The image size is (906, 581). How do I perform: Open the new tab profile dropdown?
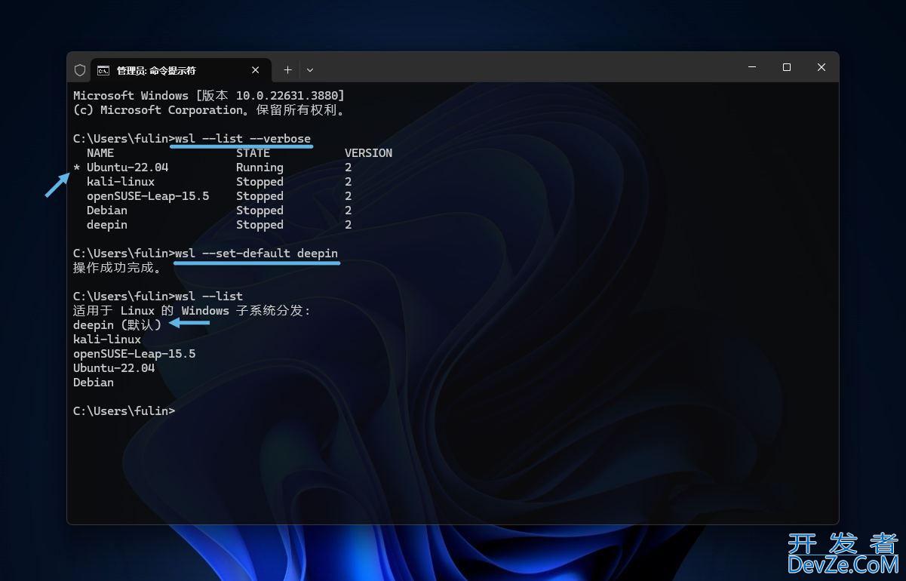pos(309,70)
